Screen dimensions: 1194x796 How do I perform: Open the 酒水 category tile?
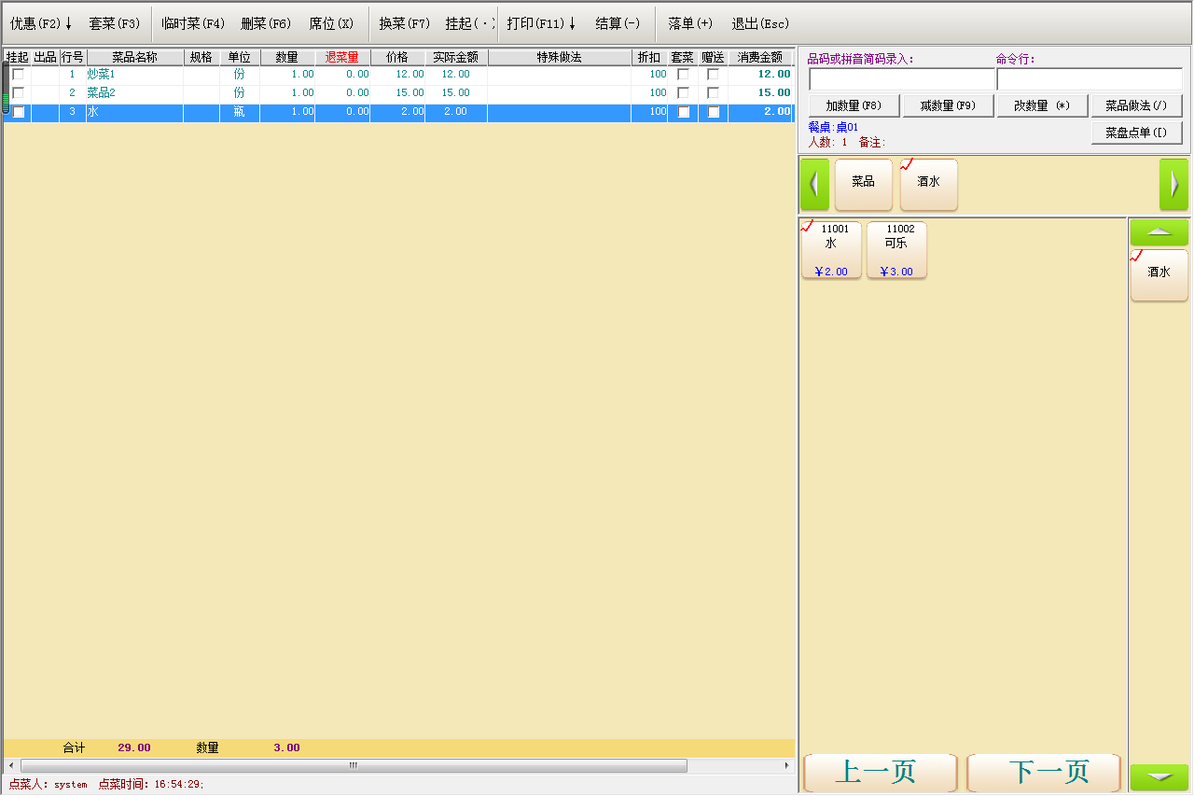(x=928, y=184)
